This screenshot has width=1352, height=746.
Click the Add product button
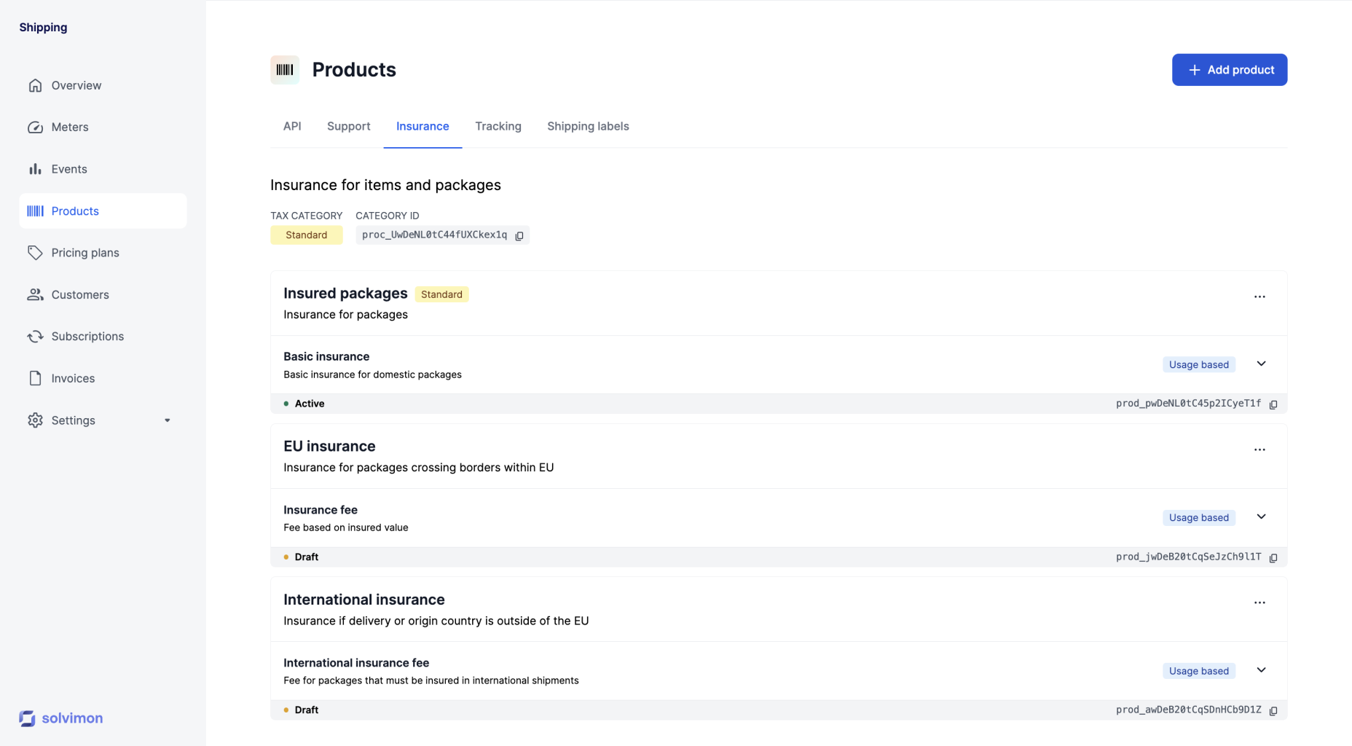click(1229, 70)
